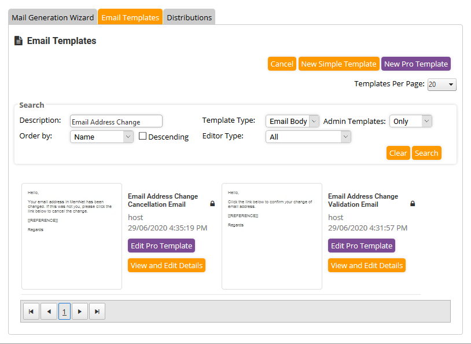Open Cancellation Email template preview thumbnail
The height and width of the screenshot is (344, 471).
point(72,236)
